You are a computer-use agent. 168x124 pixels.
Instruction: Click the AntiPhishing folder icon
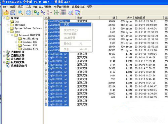tap(20, 39)
